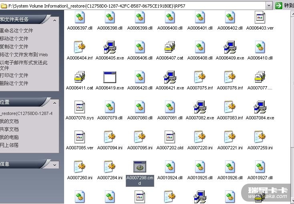Click the A0006410.dll filename label

(260, 58)
